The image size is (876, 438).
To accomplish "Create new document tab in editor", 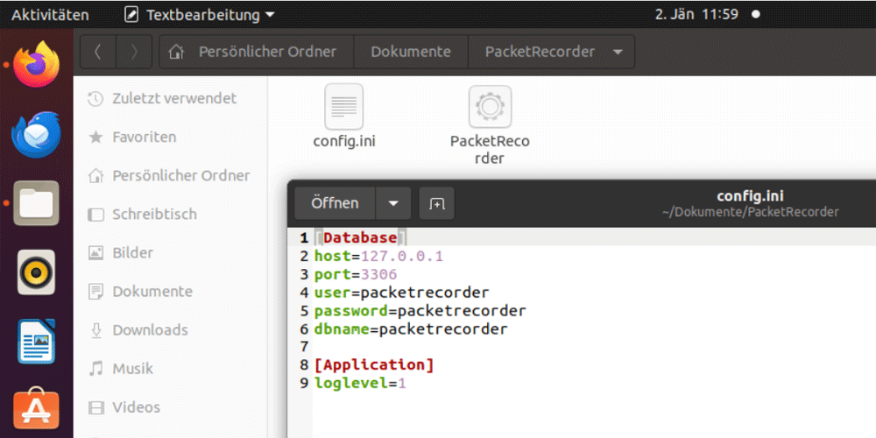I will click(436, 203).
